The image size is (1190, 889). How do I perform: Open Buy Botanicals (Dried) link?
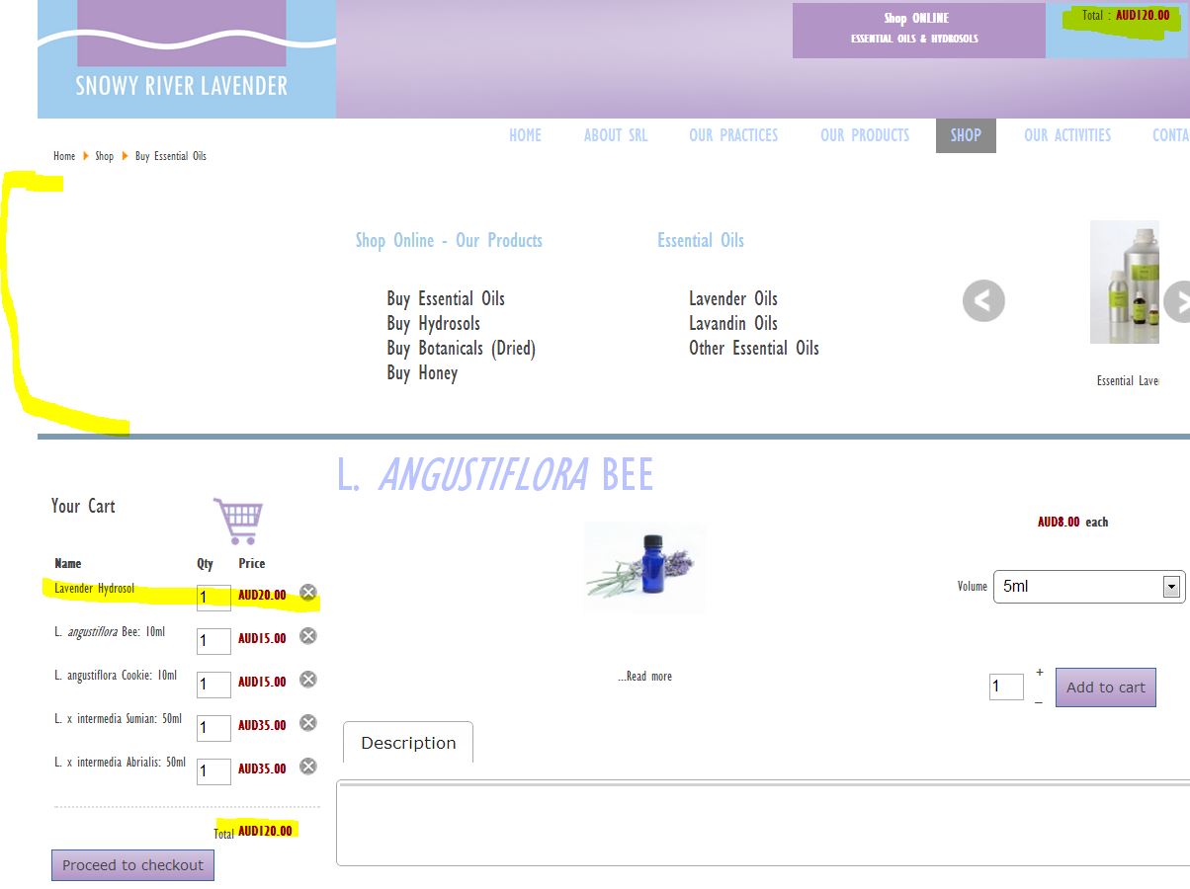tap(461, 348)
